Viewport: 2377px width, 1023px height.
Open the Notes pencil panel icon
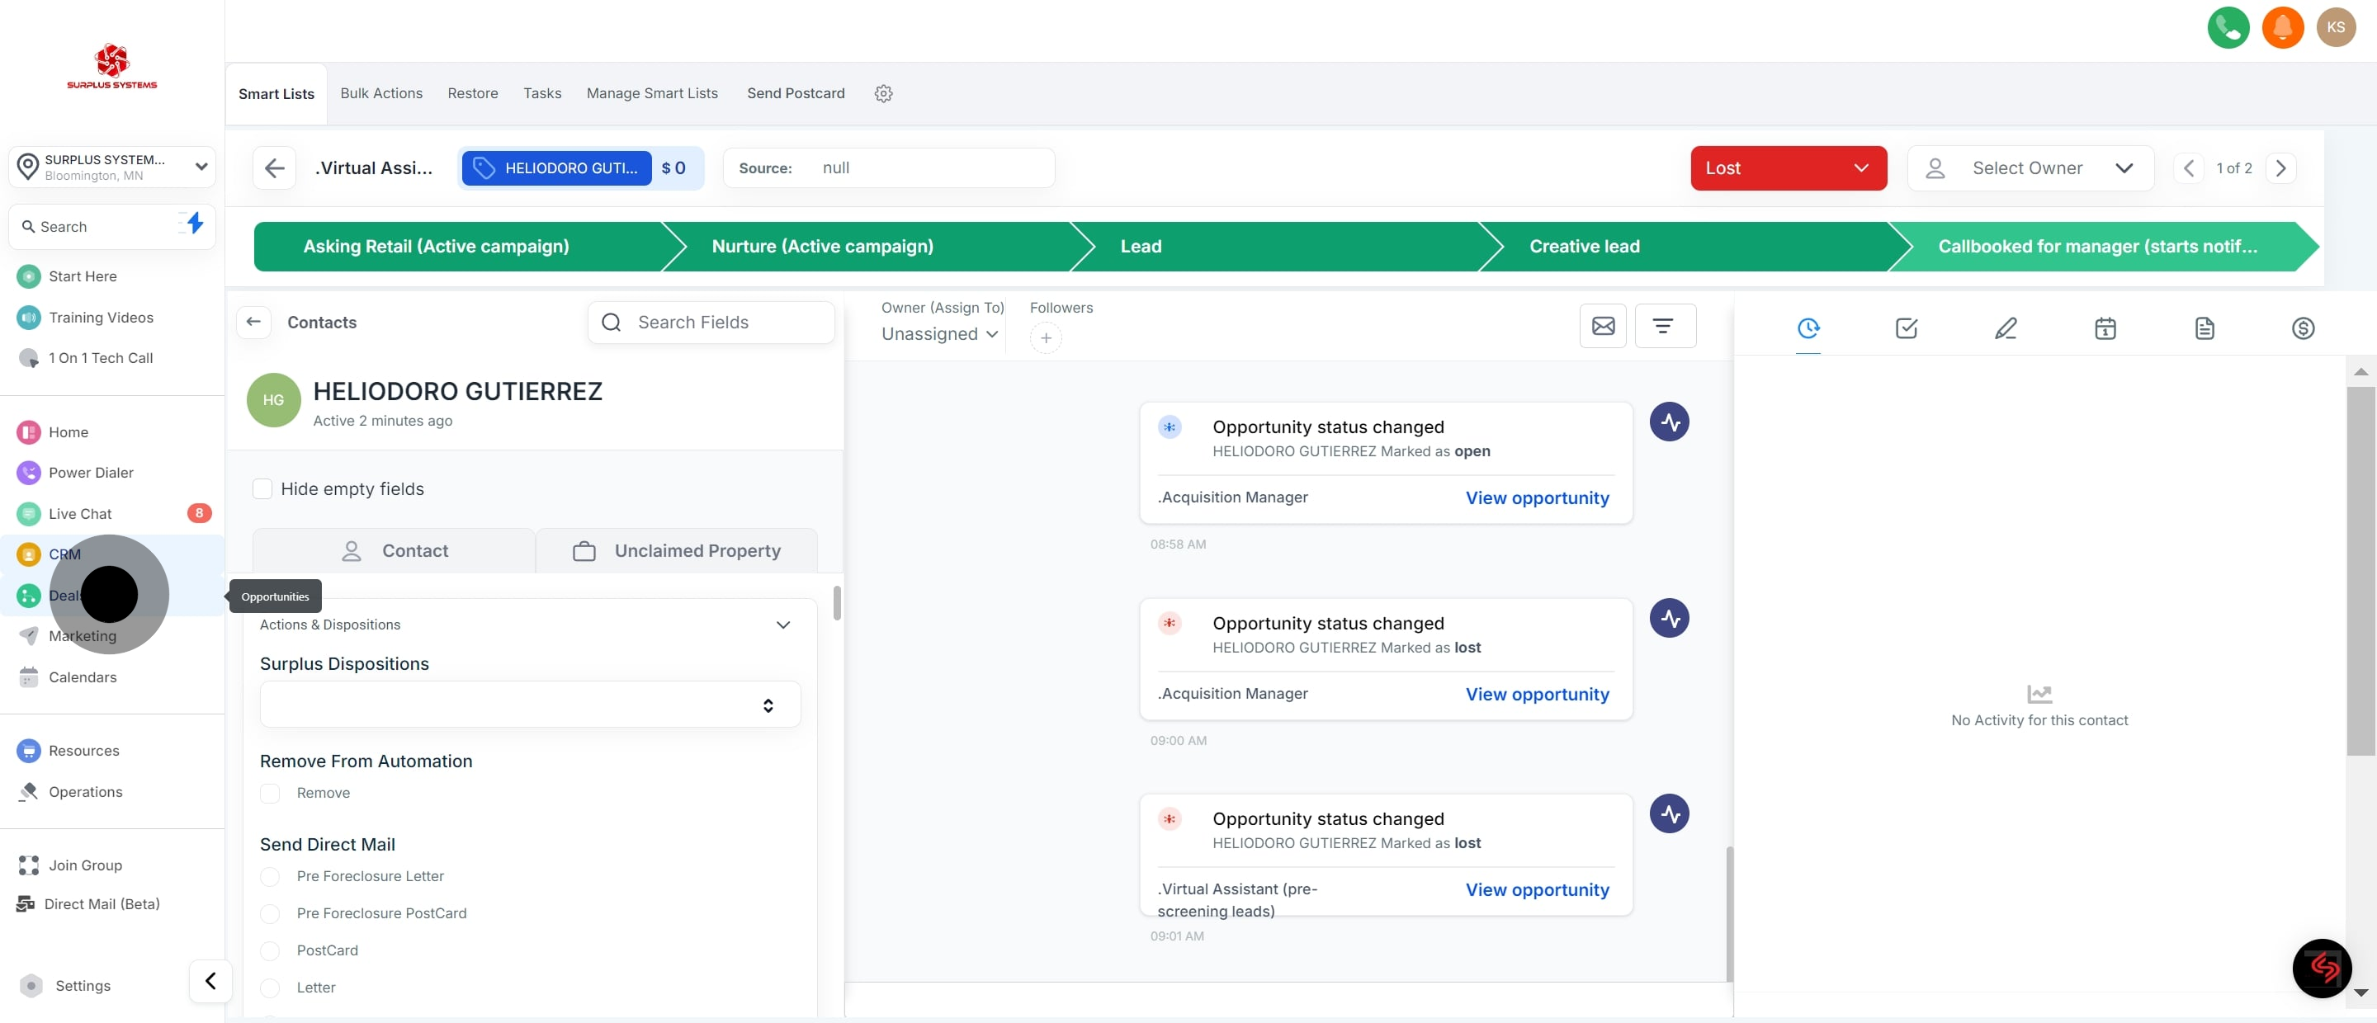coord(2005,328)
